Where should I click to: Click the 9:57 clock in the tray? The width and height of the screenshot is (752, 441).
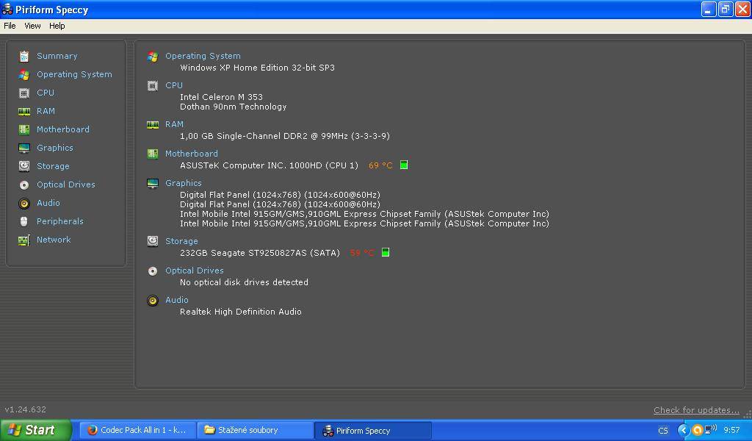coord(731,430)
